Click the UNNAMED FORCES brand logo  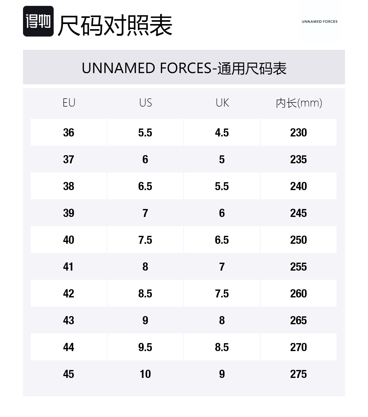tap(319, 21)
